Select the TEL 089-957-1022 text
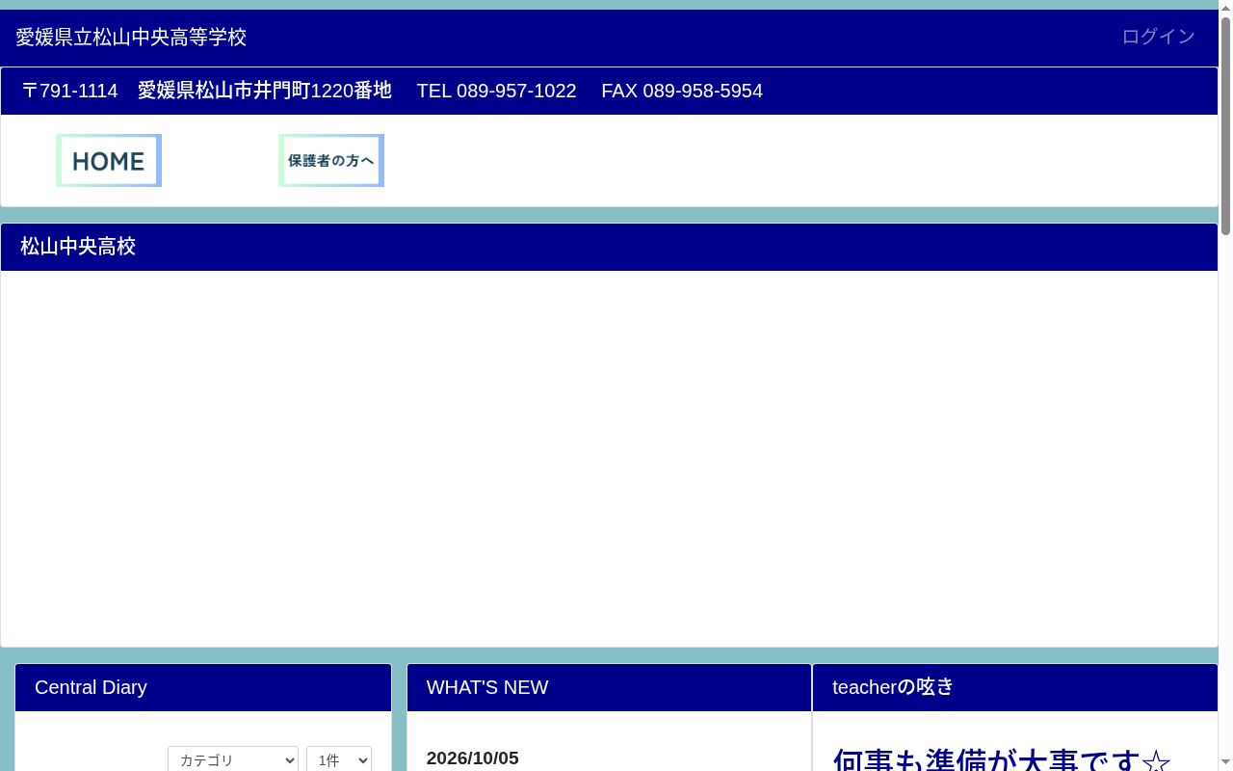The height and width of the screenshot is (771, 1233). [497, 91]
